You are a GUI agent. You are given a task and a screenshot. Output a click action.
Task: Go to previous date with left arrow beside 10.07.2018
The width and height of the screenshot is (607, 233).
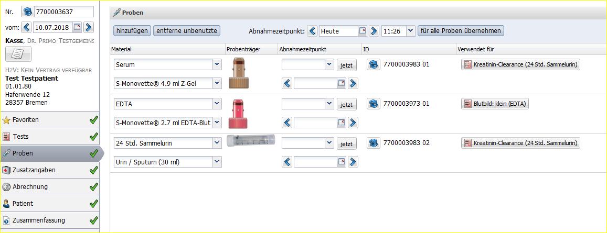point(26,27)
